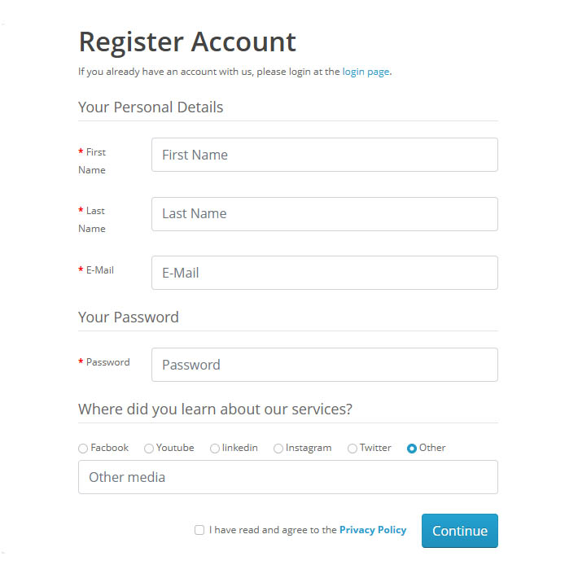The width and height of the screenshot is (578, 578).
Task: Pick the linkedin radio button
Action: pyautogui.click(x=215, y=449)
